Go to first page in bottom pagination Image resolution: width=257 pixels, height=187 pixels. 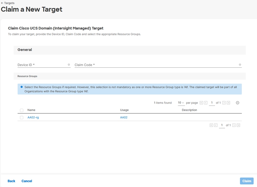(211, 125)
